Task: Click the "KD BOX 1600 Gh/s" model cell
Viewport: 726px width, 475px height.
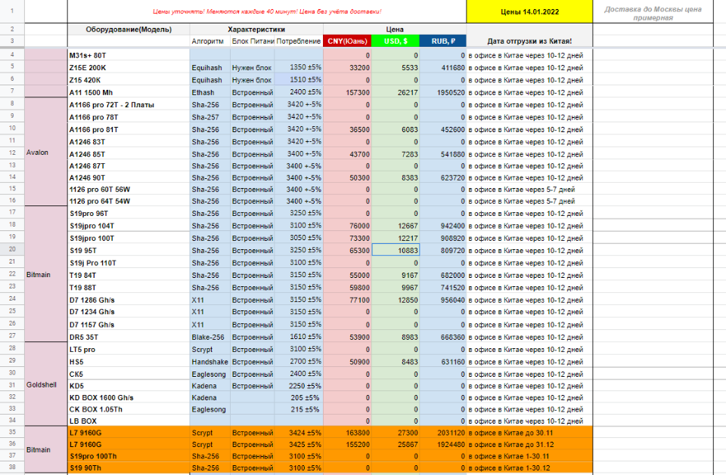Action: (128, 397)
